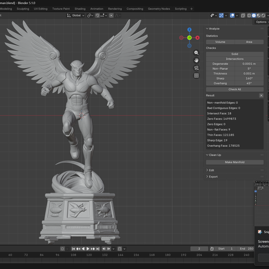269x269 pixels.
Task: Open snapping options dropdown
Action: [104, 16]
